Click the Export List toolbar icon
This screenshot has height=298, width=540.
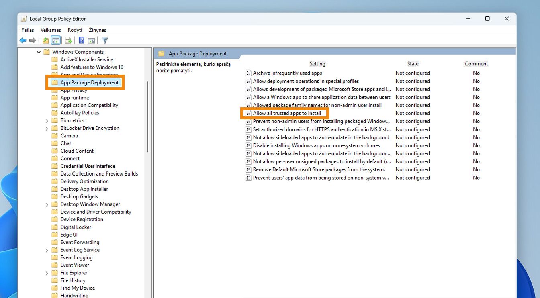pyautogui.click(x=68, y=41)
